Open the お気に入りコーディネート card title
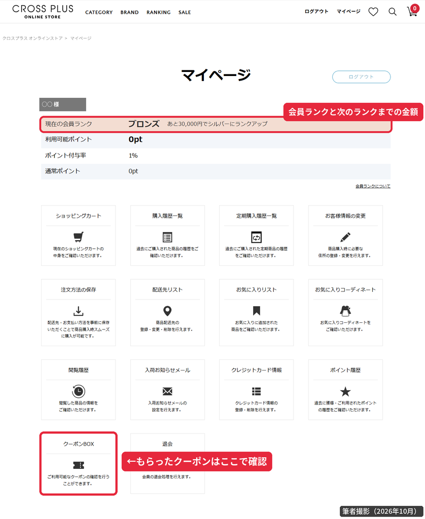The height and width of the screenshot is (519, 425). pos(345,289)
